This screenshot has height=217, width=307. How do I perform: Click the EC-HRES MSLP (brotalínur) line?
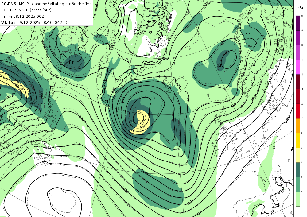tap(27, 10)
